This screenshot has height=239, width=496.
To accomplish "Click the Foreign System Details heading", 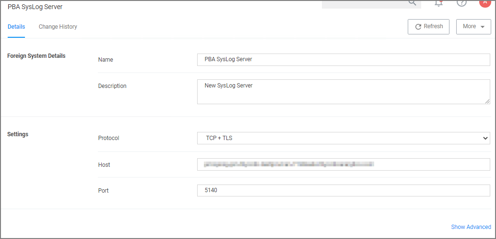I will (36, 56).
